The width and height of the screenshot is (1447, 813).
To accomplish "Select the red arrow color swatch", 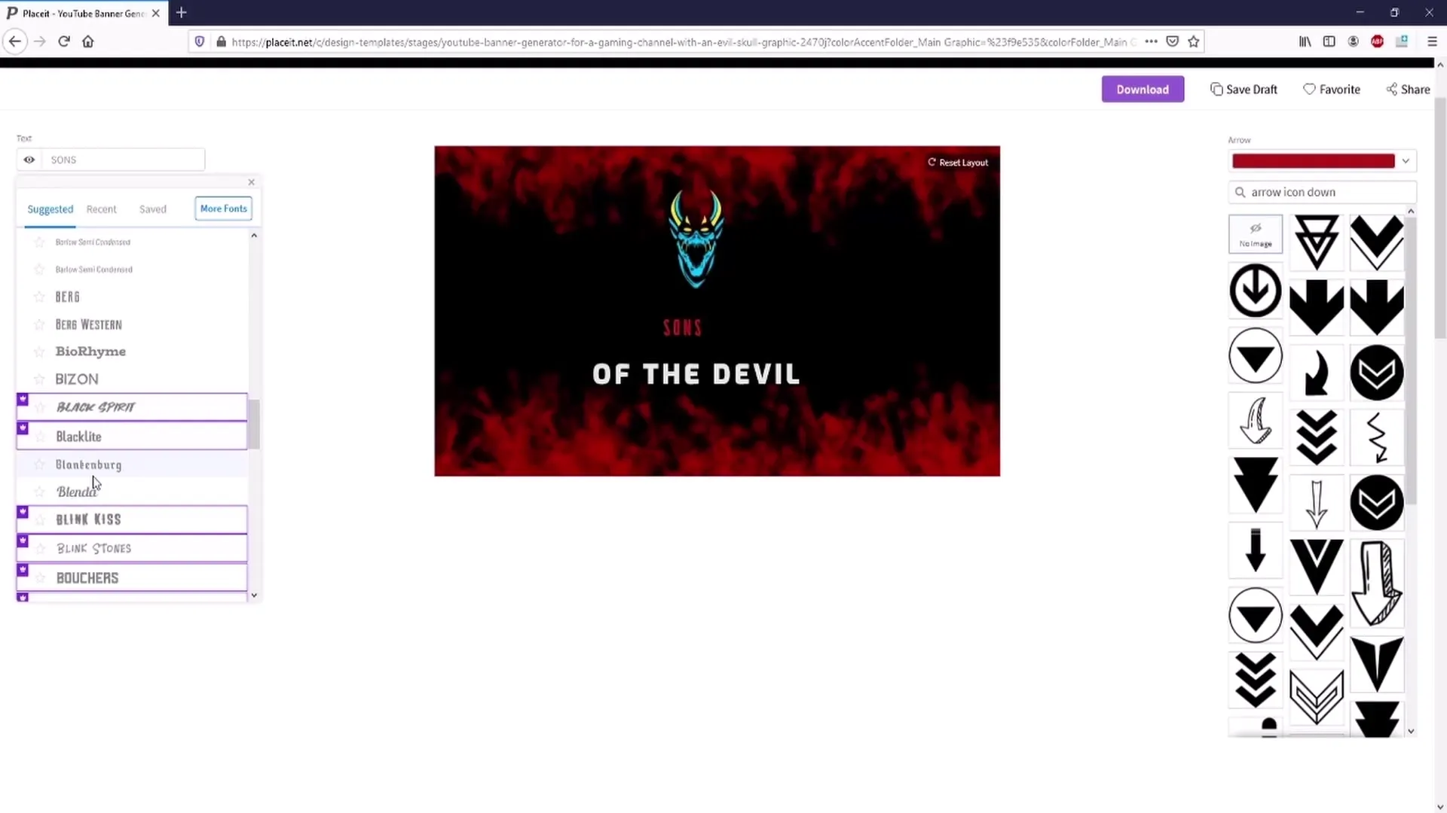I will (x=1313, y=161).
